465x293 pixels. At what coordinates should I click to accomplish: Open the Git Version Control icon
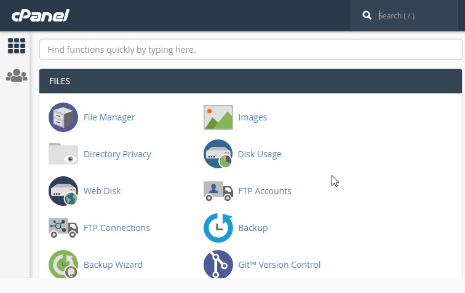click(x=218, y=264)
